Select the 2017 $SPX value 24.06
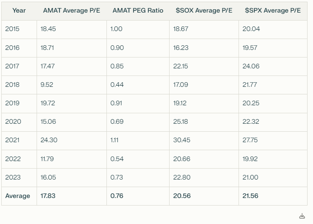 tap(251, 66)
